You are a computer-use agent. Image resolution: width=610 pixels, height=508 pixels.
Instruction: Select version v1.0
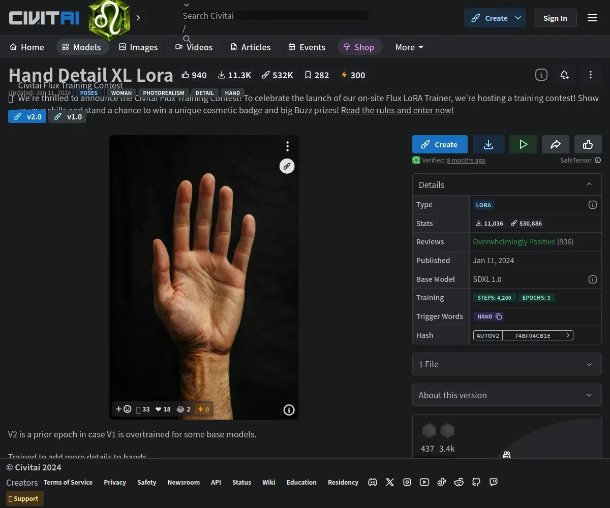[x=68, y=117]
